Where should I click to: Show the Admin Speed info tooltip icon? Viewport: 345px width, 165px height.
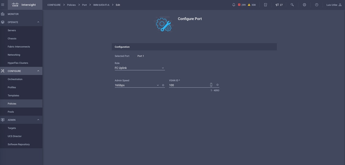pyautogui.click(x=163, y=85)
